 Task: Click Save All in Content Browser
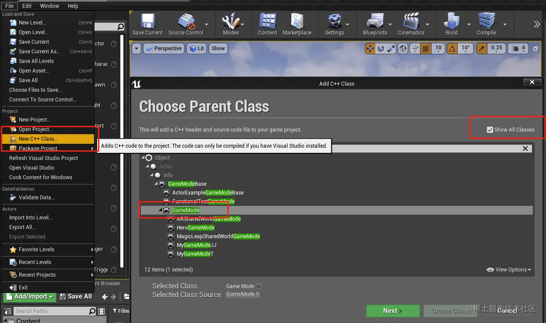point(76,297)
